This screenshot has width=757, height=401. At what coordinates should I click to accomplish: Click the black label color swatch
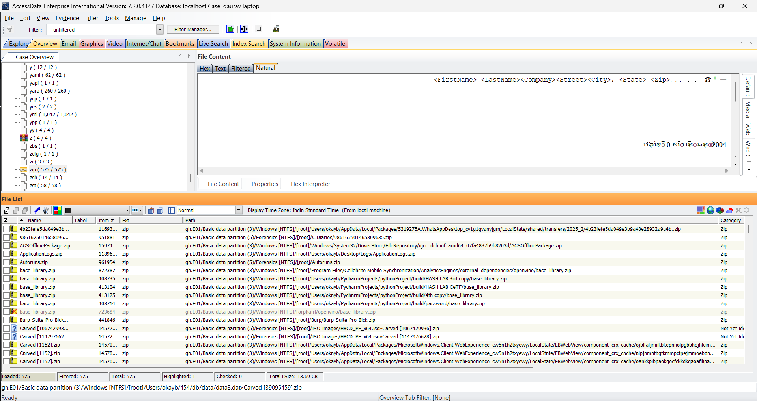(68, 210)
